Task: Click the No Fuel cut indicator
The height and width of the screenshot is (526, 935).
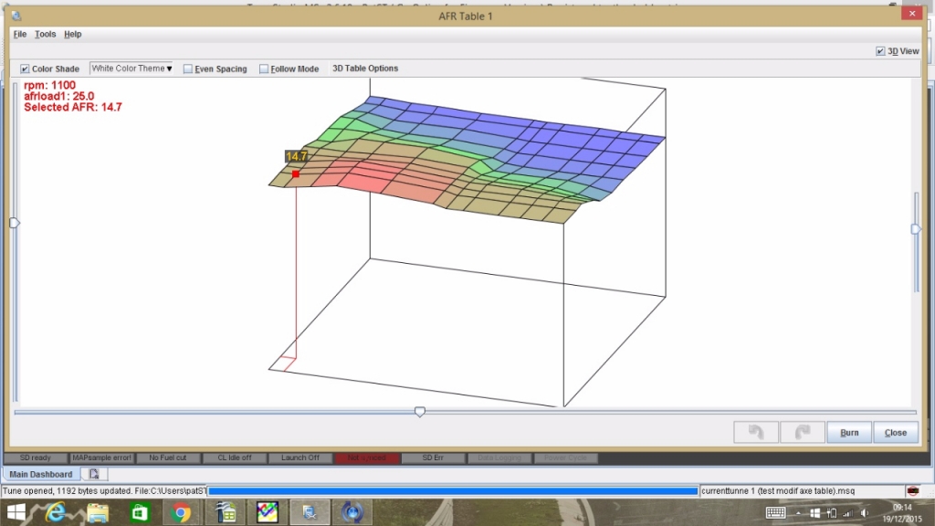Action: [168, 458]
